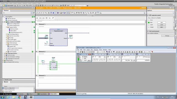
Task: Click the Search in project input field
Action: coord(80,5)
